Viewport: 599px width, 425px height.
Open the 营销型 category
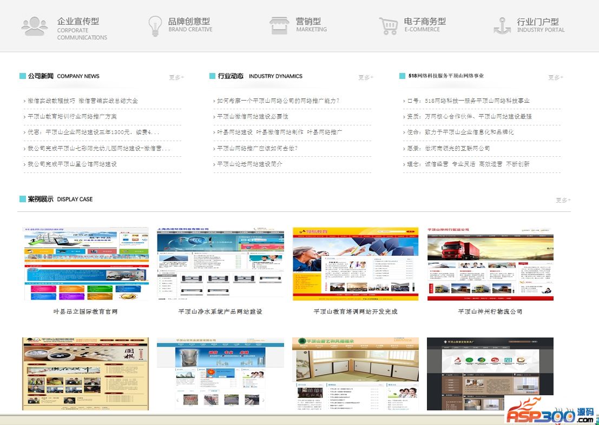[x=308, y=22]
